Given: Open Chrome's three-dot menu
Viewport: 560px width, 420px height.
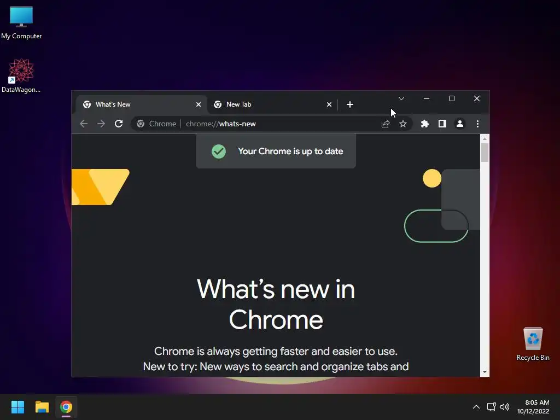Looking at the screenshot, I should click(x=477, y=124).
